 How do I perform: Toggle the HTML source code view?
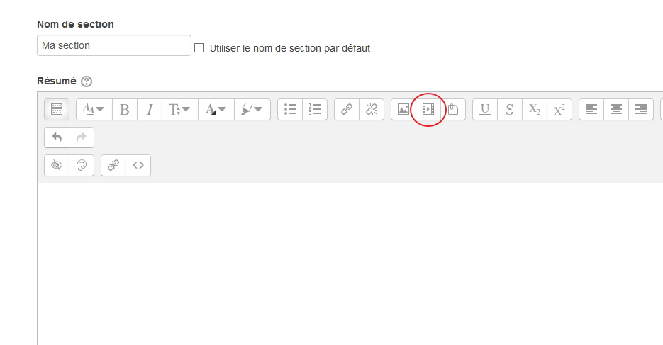(138, 166)
